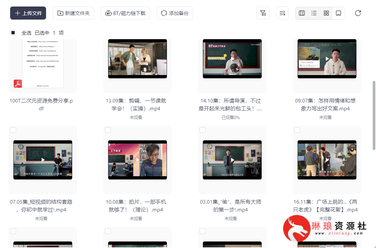The image size is (376, 248).
Task: Tick checkbox on 07.05集 video card
Action: click(x=13, y=130)
